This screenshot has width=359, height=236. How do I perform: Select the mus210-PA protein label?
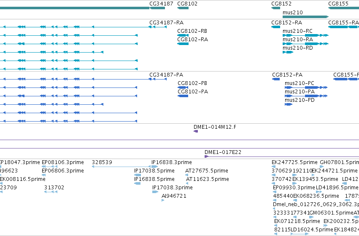point(300,92)
